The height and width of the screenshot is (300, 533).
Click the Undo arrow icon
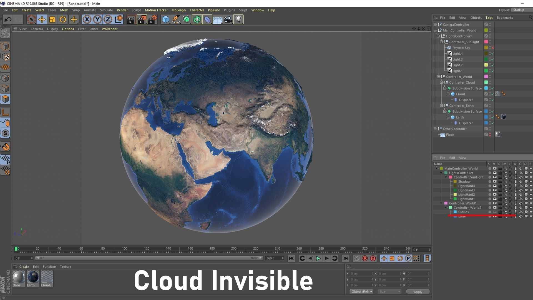click(x=8, y=19)
